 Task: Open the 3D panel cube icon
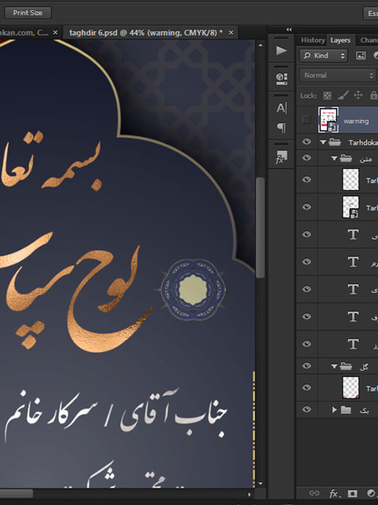[282, 78]
